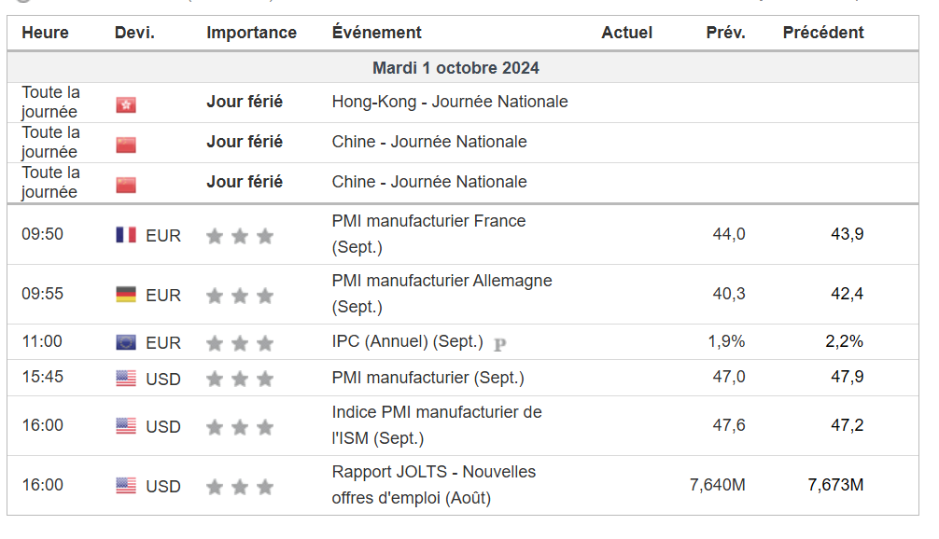Click the Hong Kong flag icon

pyautogui.click(x=126, y=104)
